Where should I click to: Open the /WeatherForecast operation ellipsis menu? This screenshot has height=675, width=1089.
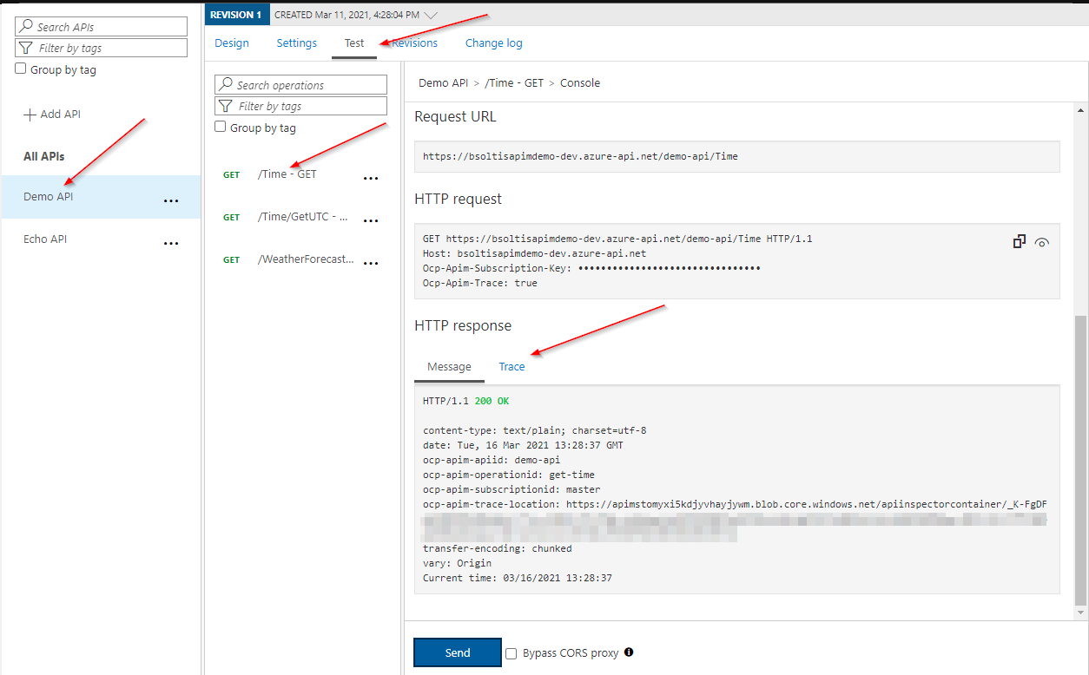coord(371,263)
